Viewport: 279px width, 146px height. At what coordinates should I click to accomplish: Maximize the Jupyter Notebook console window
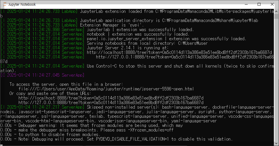click(x=259, y=4)
